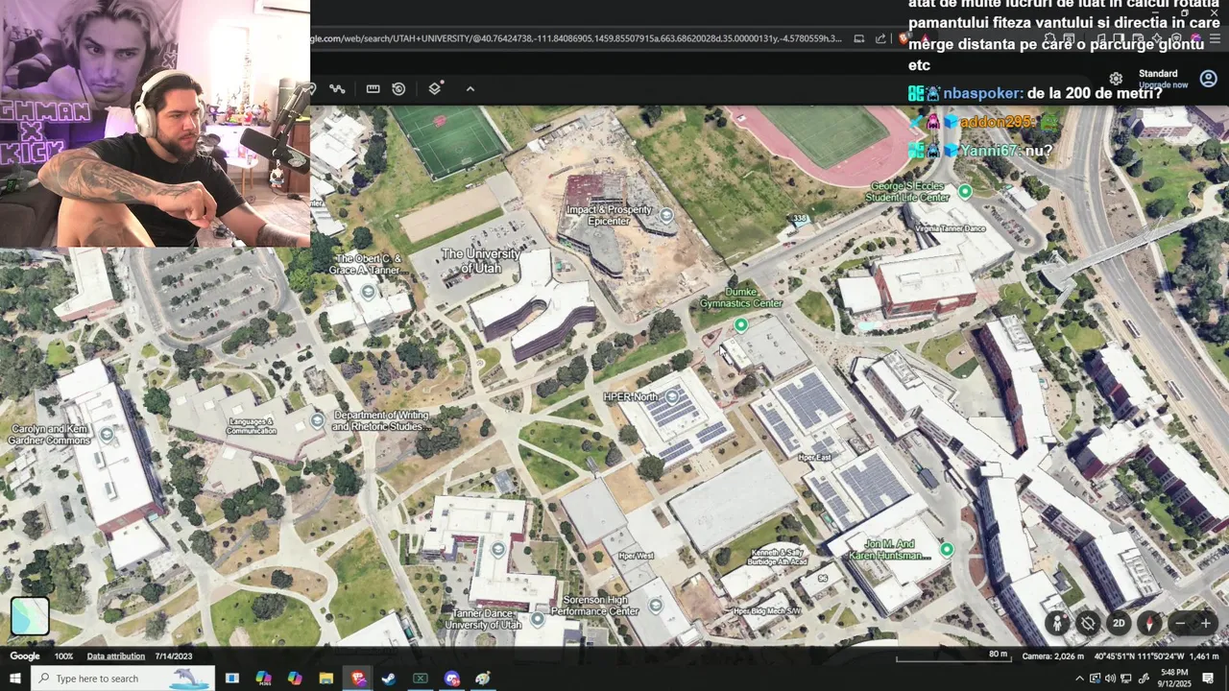Select the Impact & Prosperity Epicenter marker
The image size is (1229, 691).
[665, 215]
